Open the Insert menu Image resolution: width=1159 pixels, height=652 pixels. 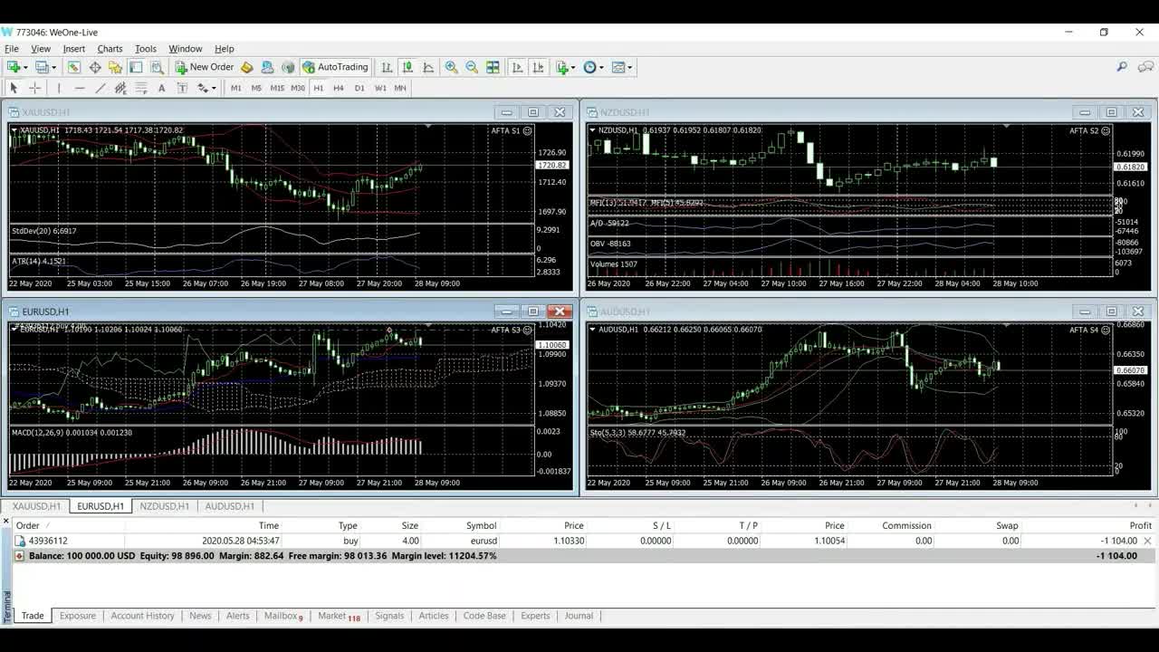click(74, 49)
